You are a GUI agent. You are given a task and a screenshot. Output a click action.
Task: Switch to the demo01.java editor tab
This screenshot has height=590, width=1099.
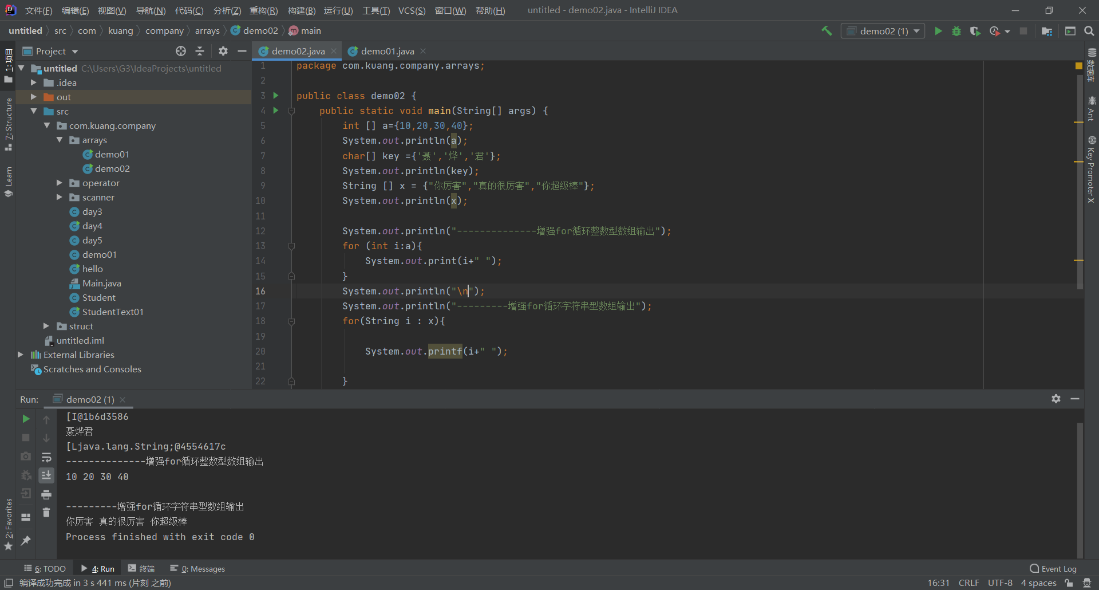click(x=387, y=51)
